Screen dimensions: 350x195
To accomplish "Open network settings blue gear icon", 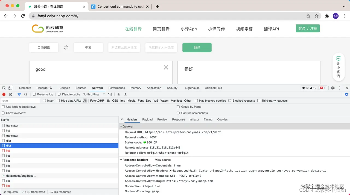I will point(346,94).
